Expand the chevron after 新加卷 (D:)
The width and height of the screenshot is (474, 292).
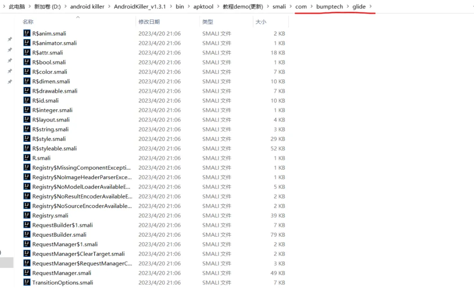(x=65, y=6)
